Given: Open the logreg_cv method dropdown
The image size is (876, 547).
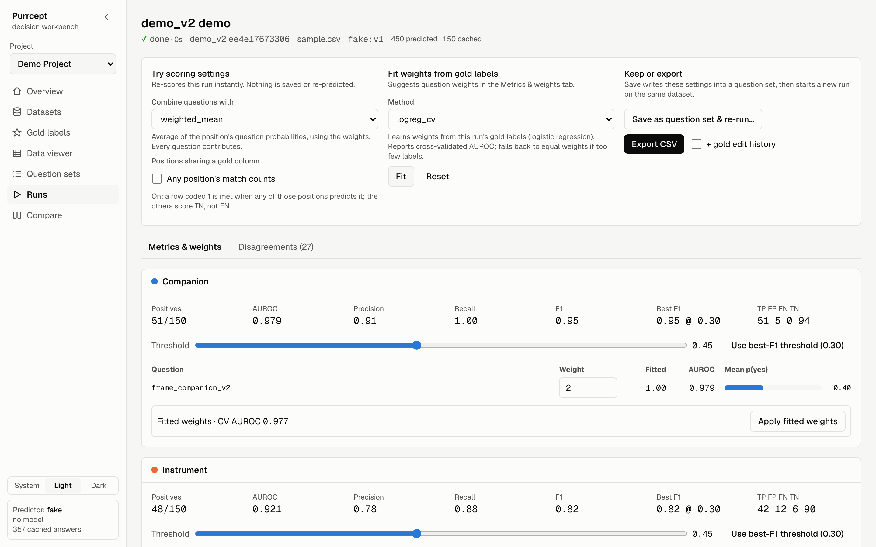Looking at the screenshot, I should click(x=501, y=119).
